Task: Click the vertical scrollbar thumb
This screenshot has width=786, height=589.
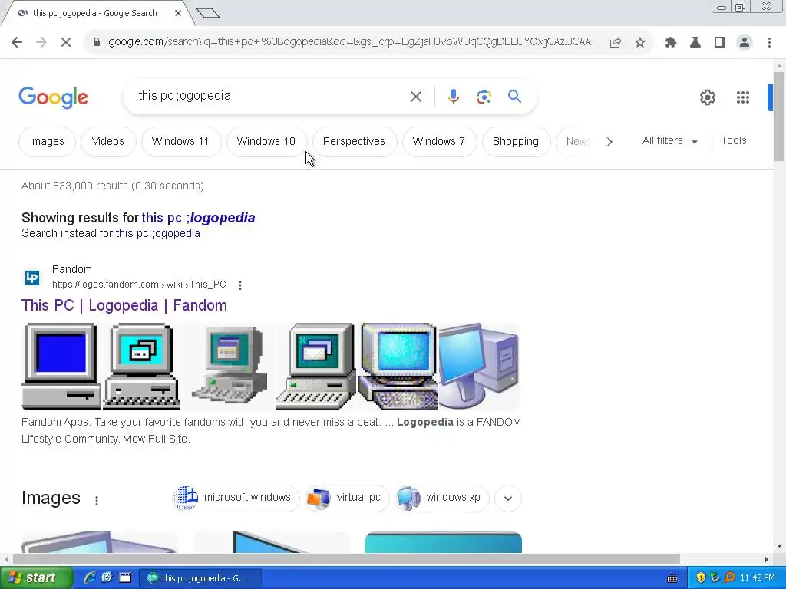Action: [x=779, y=117]
